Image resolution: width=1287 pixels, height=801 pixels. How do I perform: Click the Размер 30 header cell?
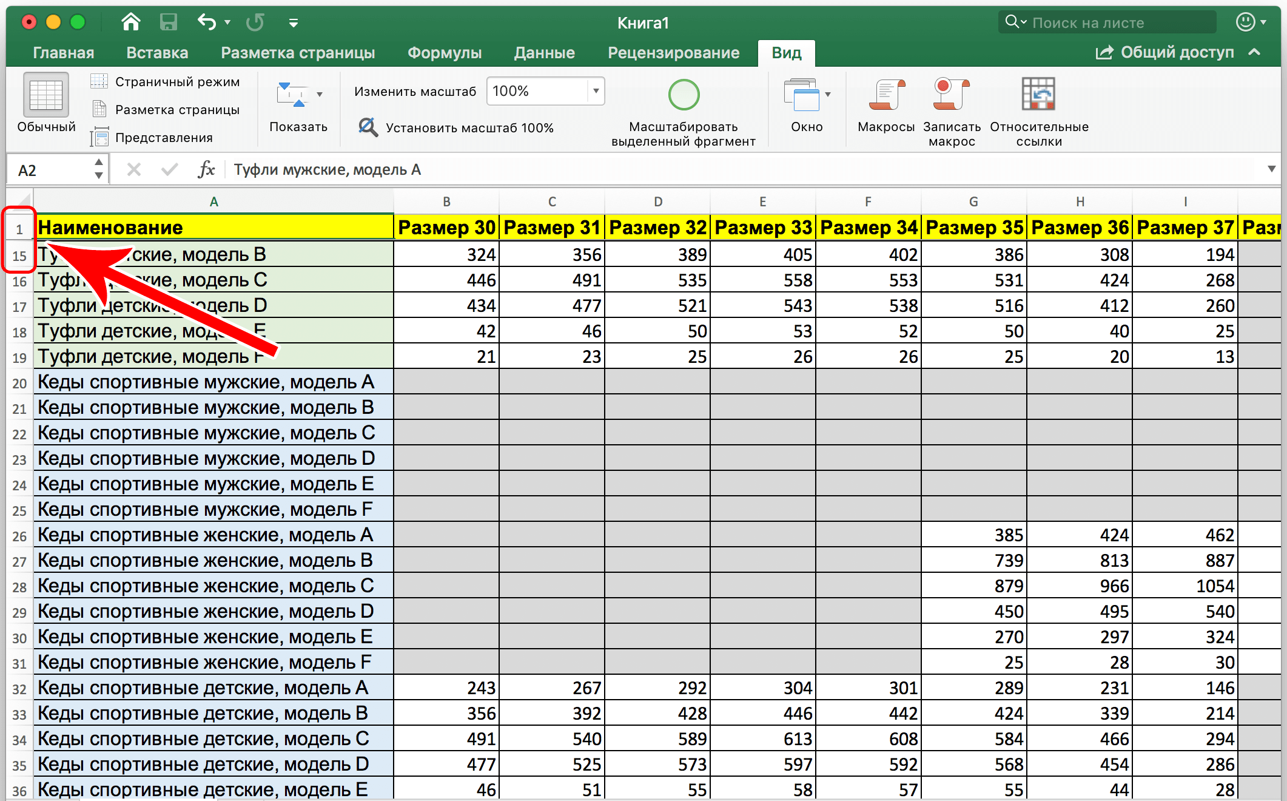[446, 228]
